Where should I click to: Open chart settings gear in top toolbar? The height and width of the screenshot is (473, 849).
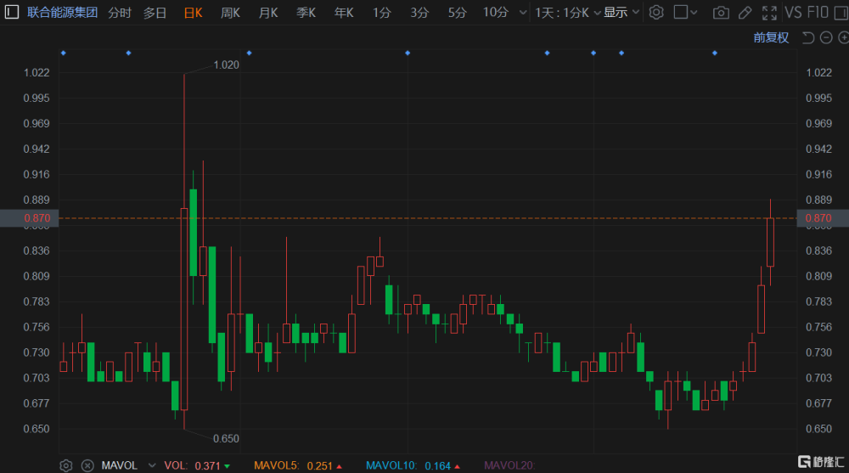(x=656, y=12)
